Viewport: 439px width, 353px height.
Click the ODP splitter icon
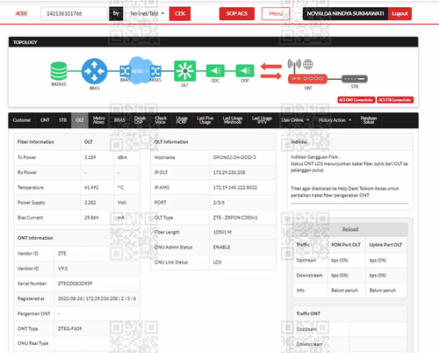(245, 71)
